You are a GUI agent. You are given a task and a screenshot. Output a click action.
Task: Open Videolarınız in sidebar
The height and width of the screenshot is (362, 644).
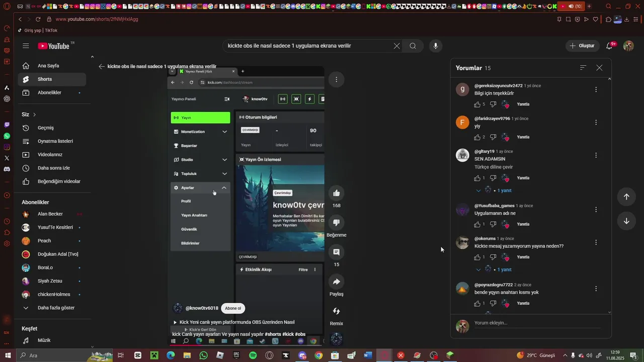pos(52,155)
